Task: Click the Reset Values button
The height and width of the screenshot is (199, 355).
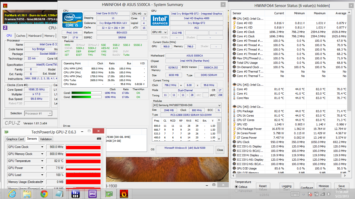Action: coord(263,188)
